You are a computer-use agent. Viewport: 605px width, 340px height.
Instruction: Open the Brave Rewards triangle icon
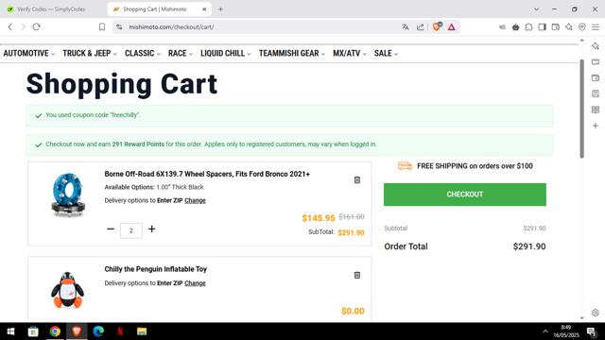click(x=452, y=27)
